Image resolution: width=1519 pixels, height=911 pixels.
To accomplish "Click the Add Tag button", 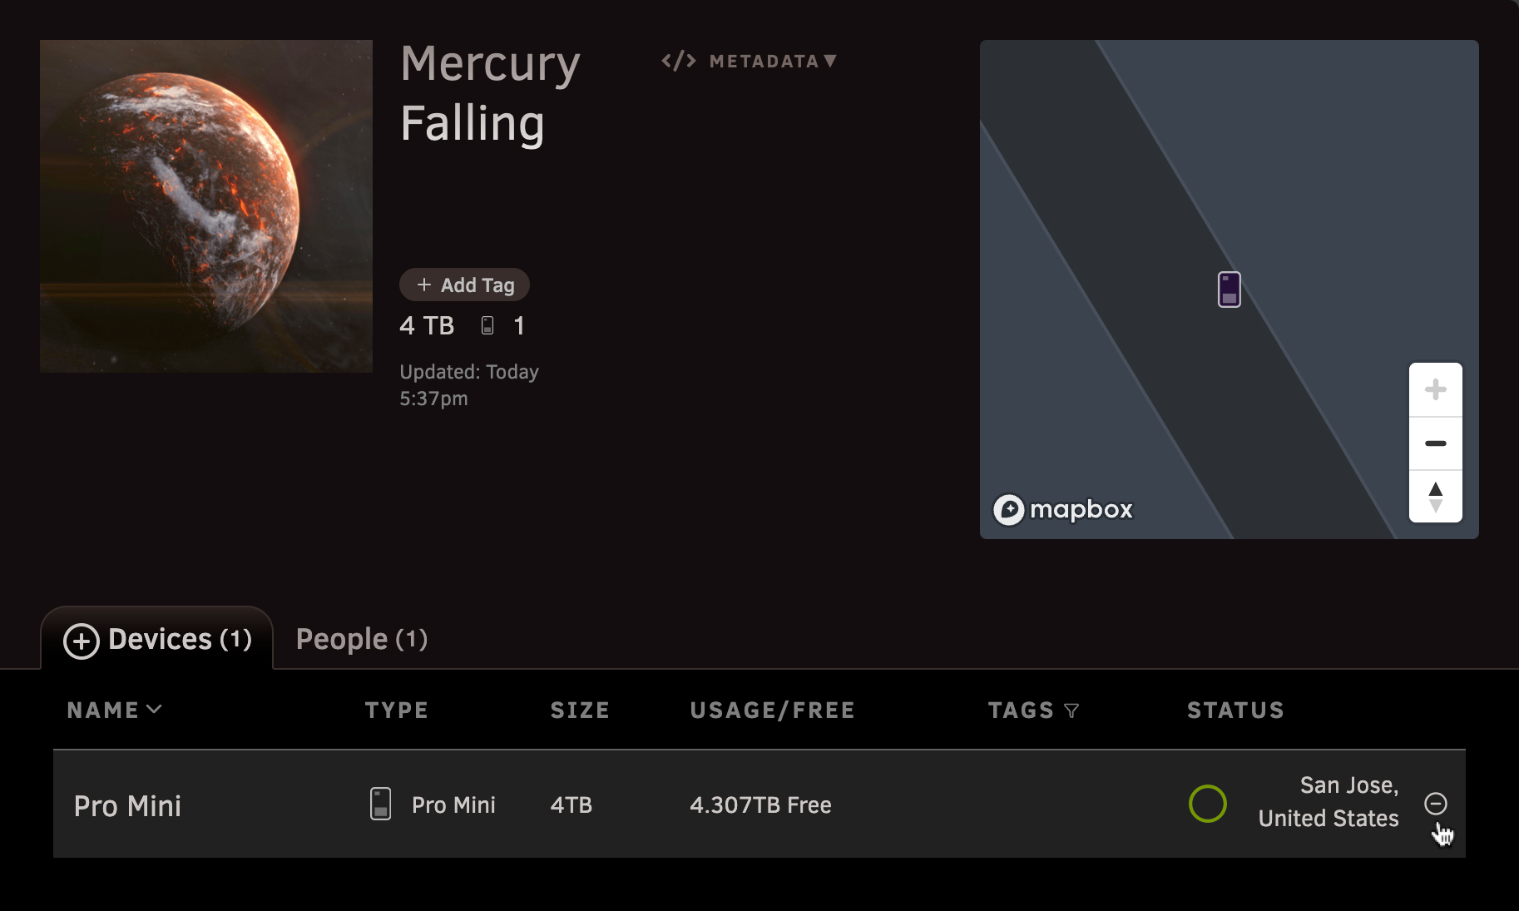I will [x=464, y=285].
